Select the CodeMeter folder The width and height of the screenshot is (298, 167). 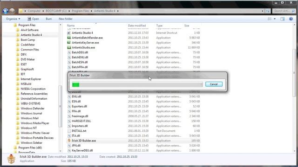(27, 45)
